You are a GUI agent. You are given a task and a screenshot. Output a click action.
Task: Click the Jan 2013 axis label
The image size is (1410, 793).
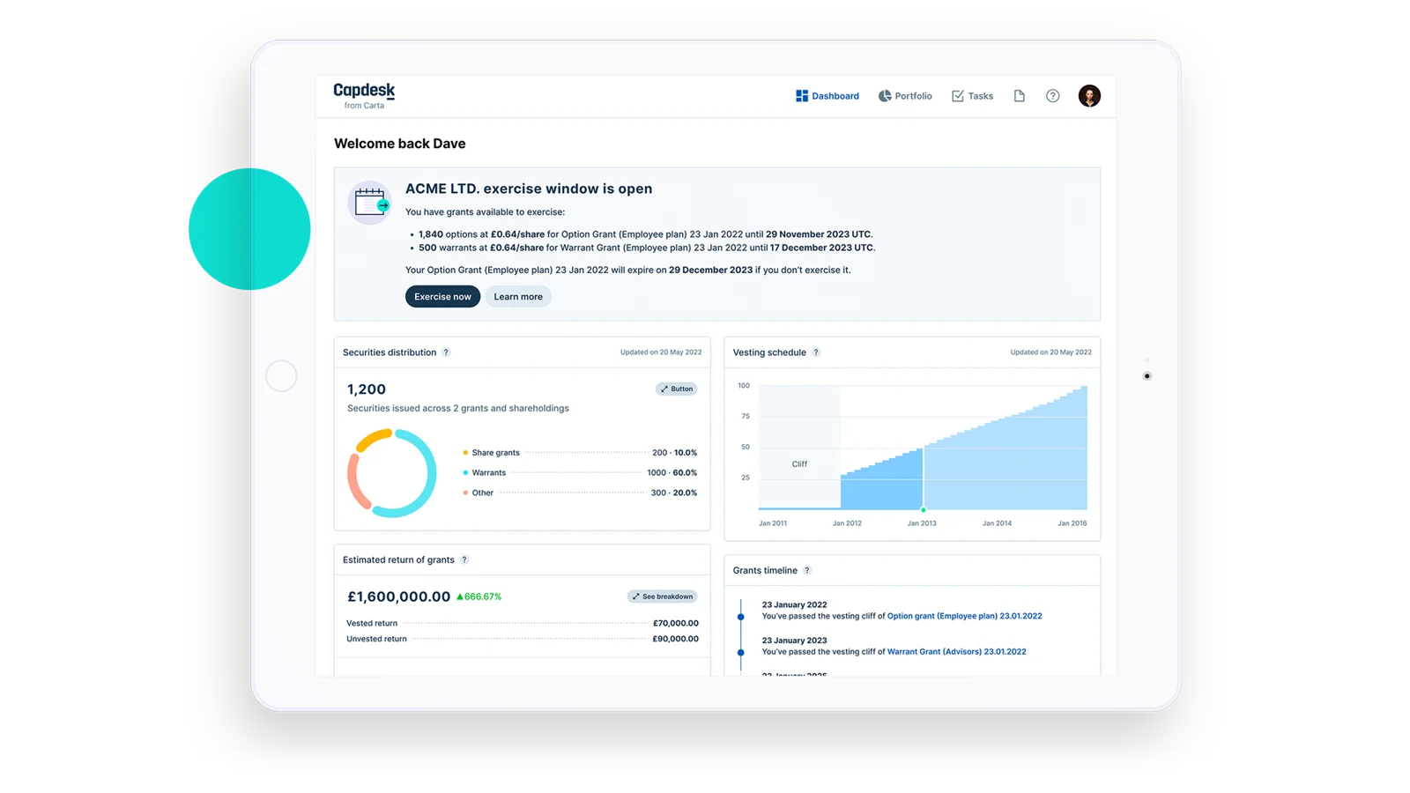click(x=922, y=523)
